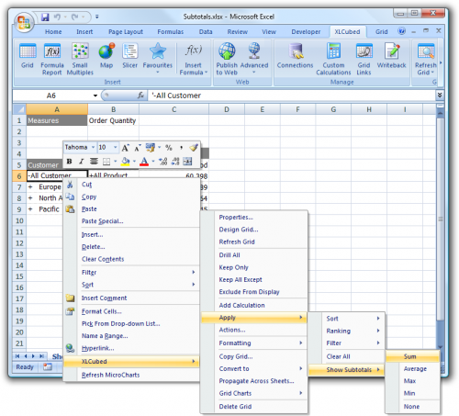Click the vertical scrollbar up arrow
Viewport: 459px width, 416px height.
click(440, 114)
